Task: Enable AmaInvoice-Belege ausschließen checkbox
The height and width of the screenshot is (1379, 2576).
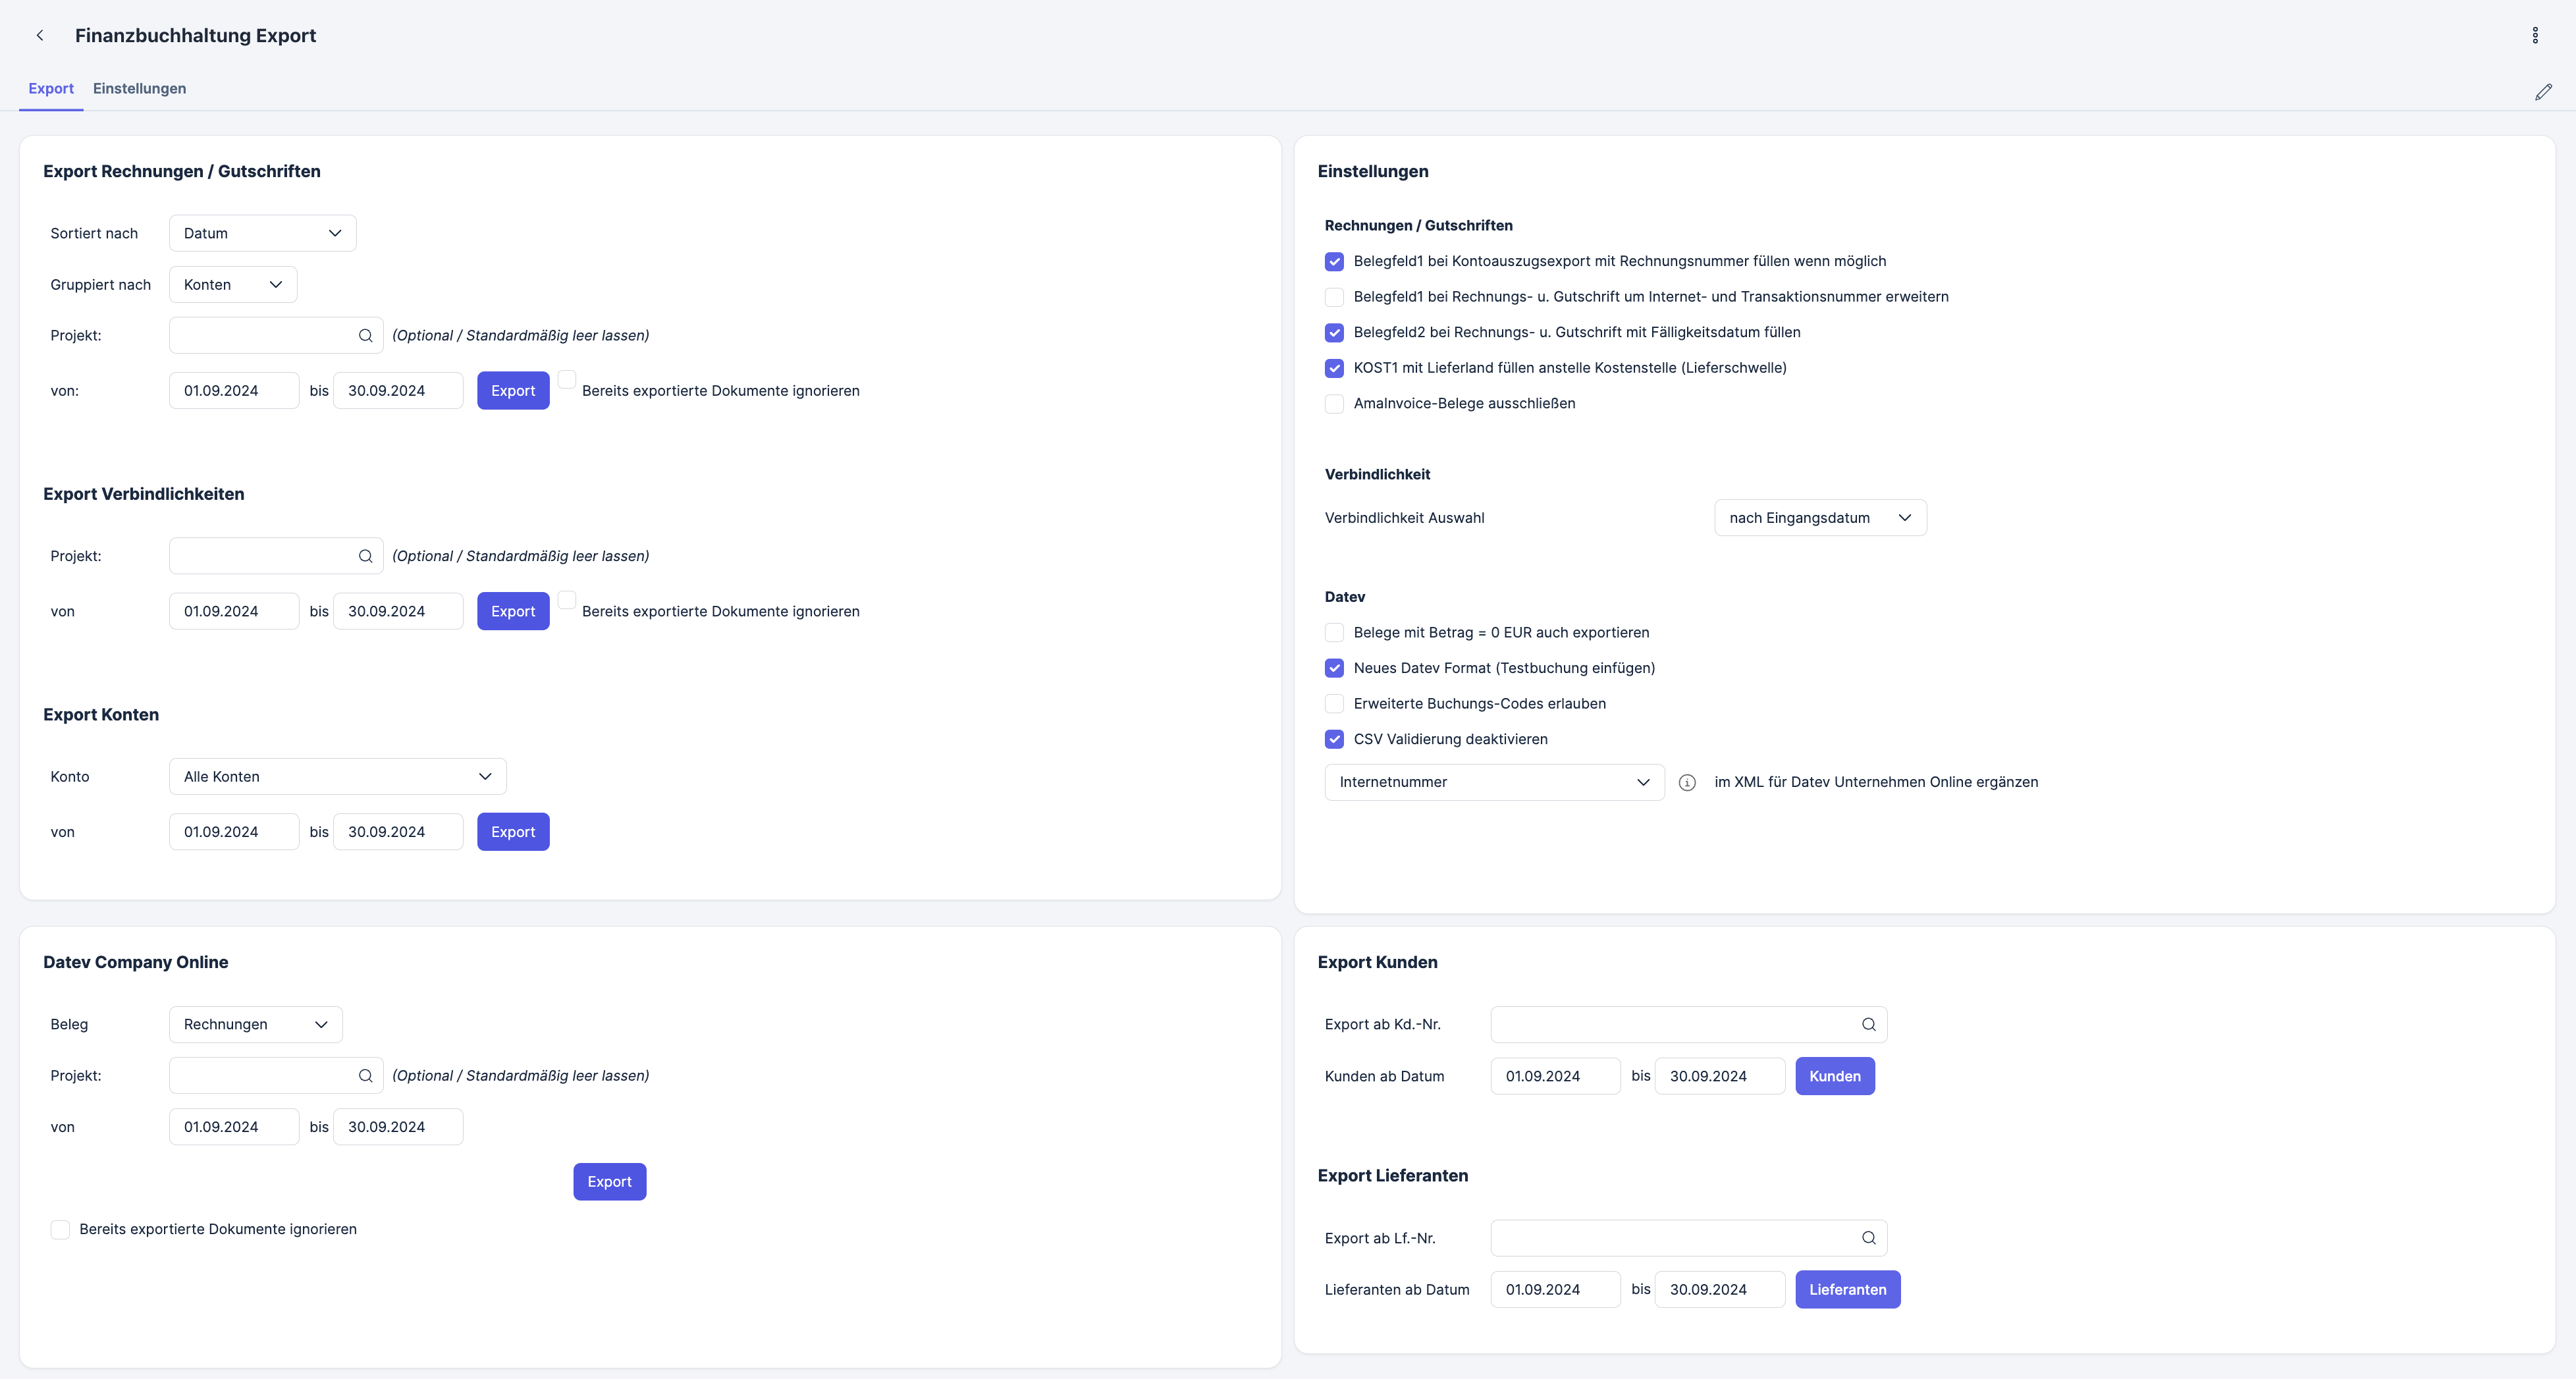Action: point(1334,404)
